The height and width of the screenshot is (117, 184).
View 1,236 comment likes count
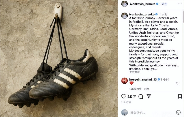click(x=135, y=89)
